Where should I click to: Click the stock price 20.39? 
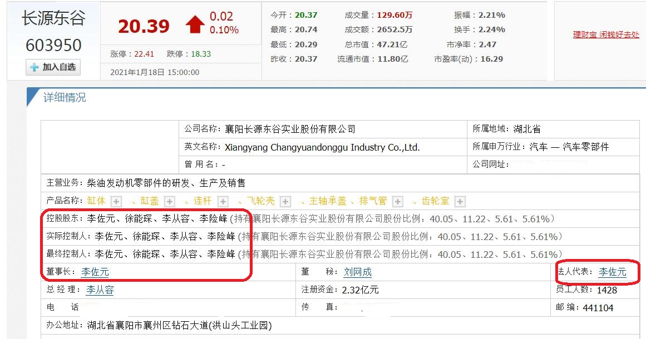click(x=144, y=26)
